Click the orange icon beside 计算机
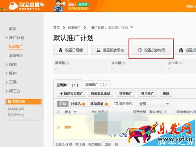Screen dimensions: 196x147 click(x=83, y=104)
